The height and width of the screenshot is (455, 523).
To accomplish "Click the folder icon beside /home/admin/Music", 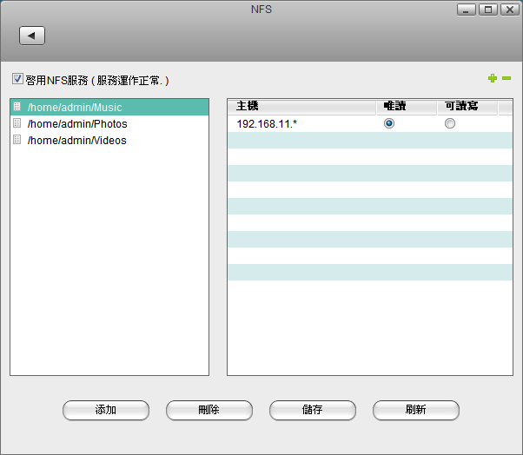I will 17,107.
